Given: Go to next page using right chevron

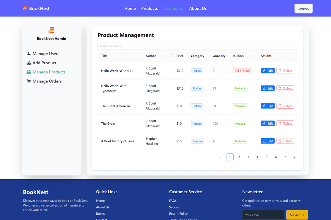Looking at the screenshot, I should [294, 157].
